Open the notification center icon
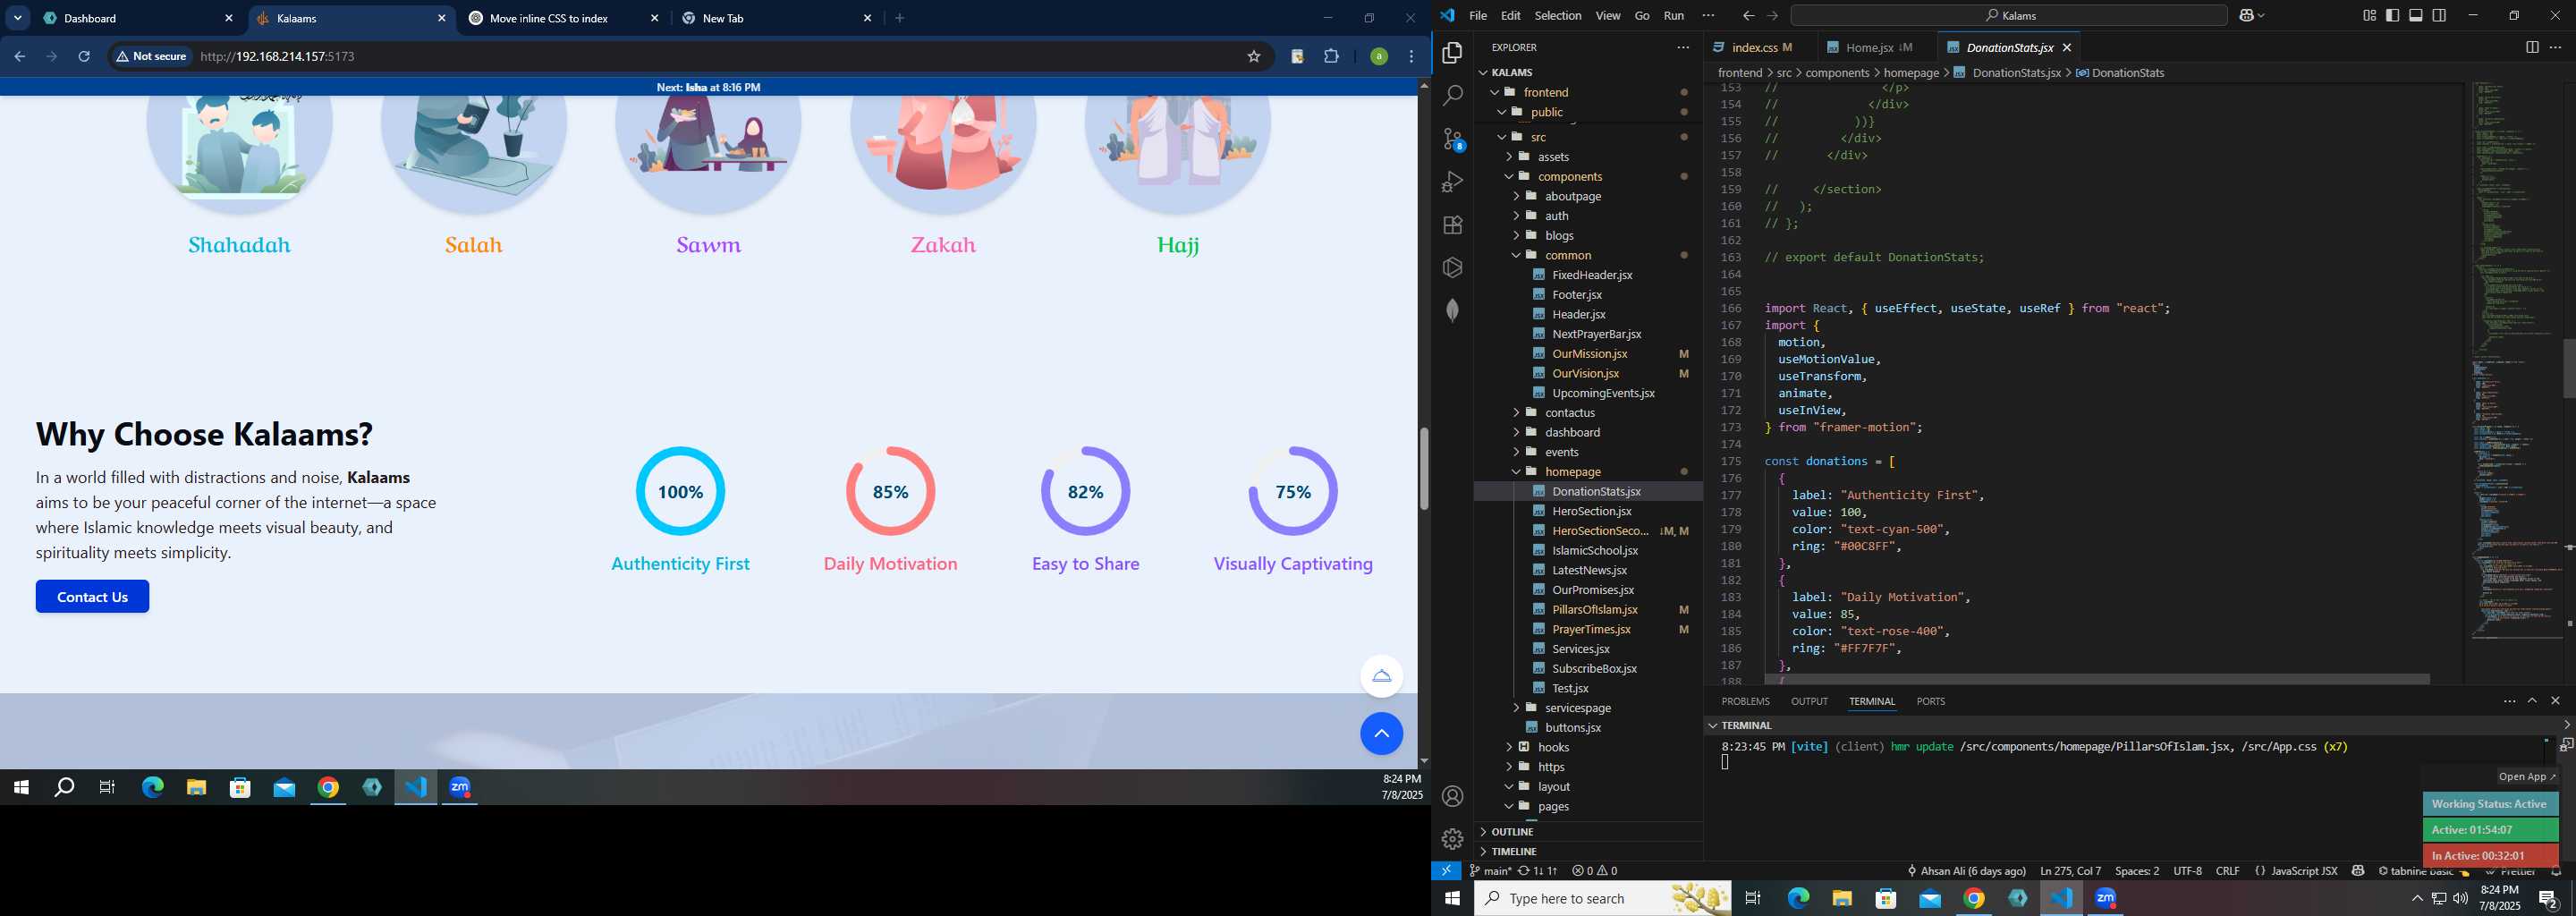Image resolution: width=2576 pixels, height=916 pixels. coord(2548,899)
